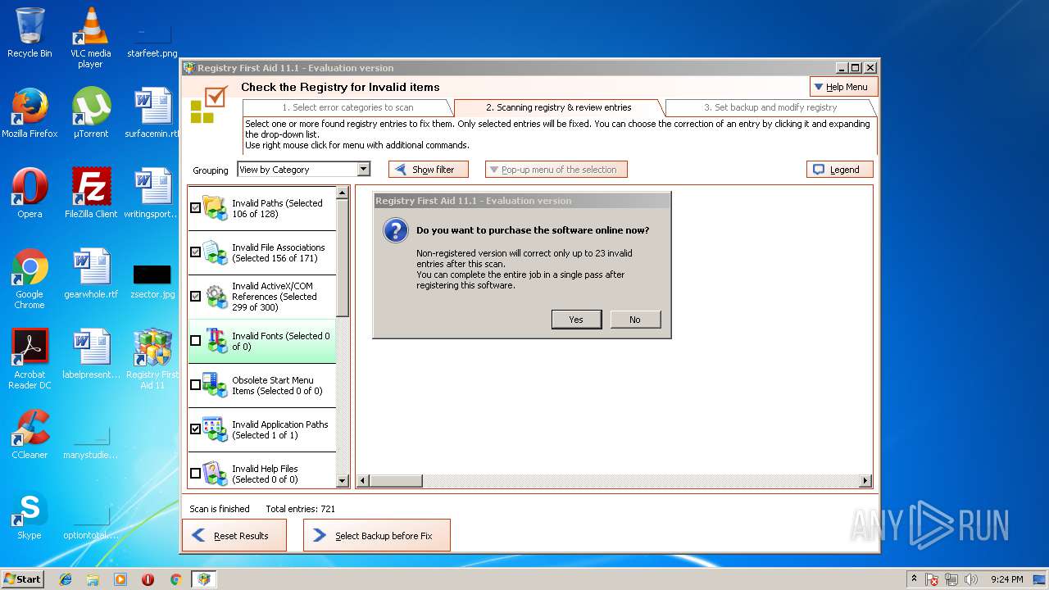The image size is (1049, 590).
Task: Open Opera from taskbar
Action: (x=148, y=579)
